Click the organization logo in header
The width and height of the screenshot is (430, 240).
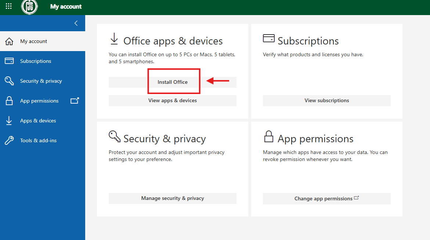click(x=29, y=7)
